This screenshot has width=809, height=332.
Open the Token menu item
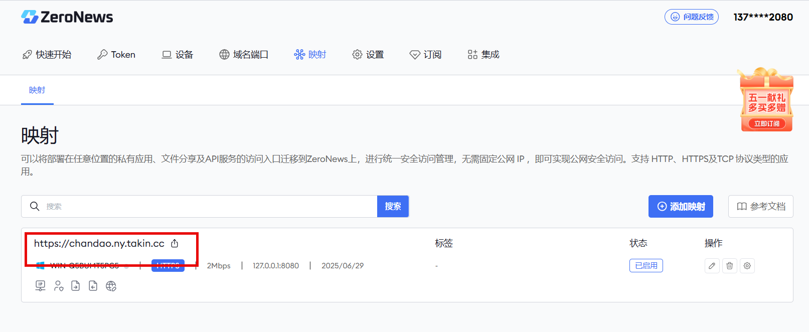(x=116, y=54)
